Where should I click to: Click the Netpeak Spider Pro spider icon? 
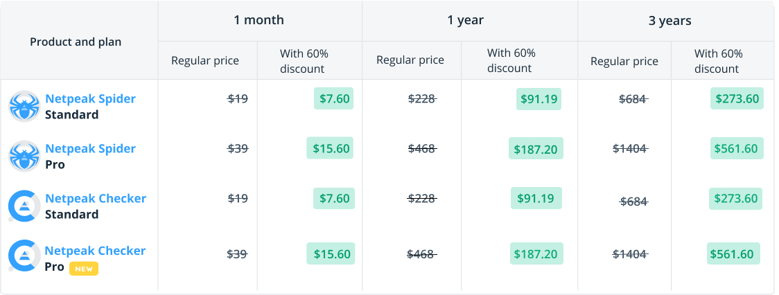tap(24, 157)
